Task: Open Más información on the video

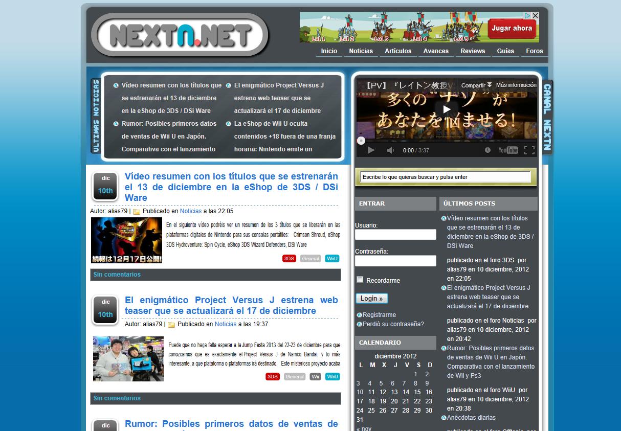Action: click(516, 85)
